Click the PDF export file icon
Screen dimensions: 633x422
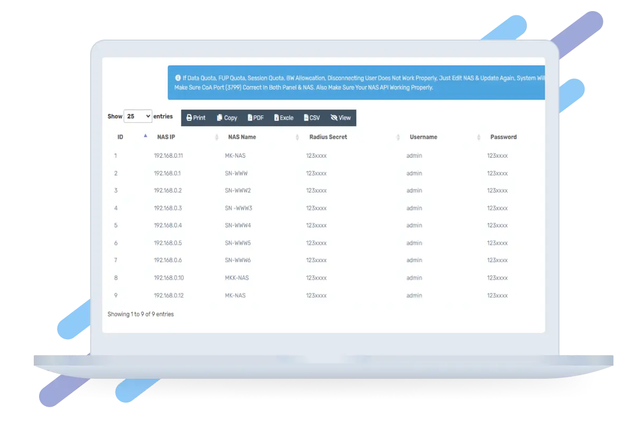pyautogui.click(x=250, y=118)
